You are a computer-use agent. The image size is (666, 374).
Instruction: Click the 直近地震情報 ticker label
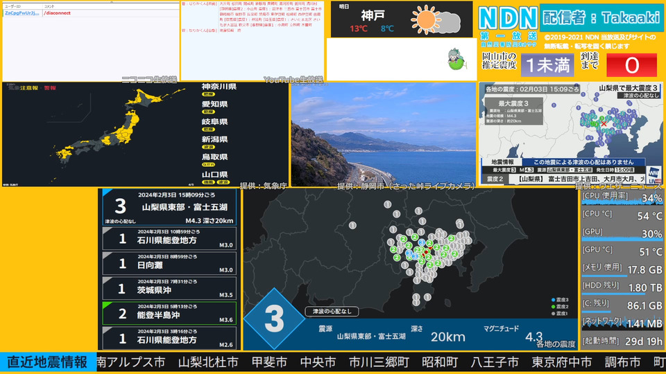[47, 362]
